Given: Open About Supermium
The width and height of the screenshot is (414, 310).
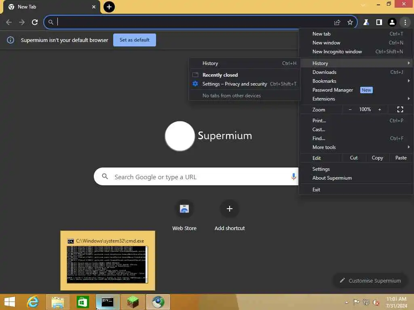Looking at the screenshot, I should tap(356, 178).
